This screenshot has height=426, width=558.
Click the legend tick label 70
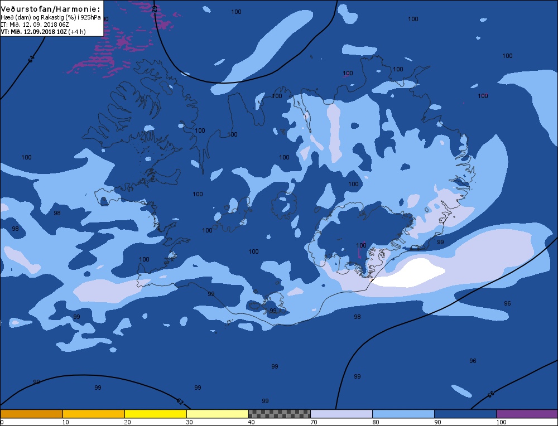[x=314, y=422]
